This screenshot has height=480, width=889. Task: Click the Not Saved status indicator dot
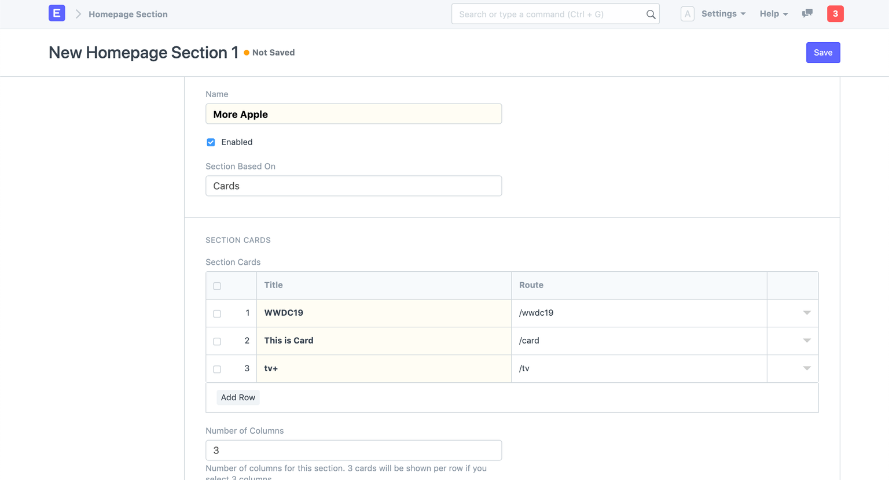[x=248, y=52]
